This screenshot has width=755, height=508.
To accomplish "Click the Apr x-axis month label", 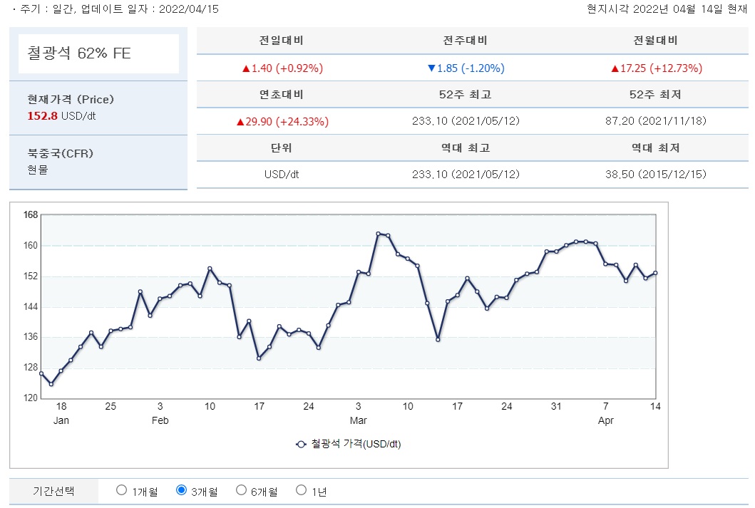I will click(606, 420).
